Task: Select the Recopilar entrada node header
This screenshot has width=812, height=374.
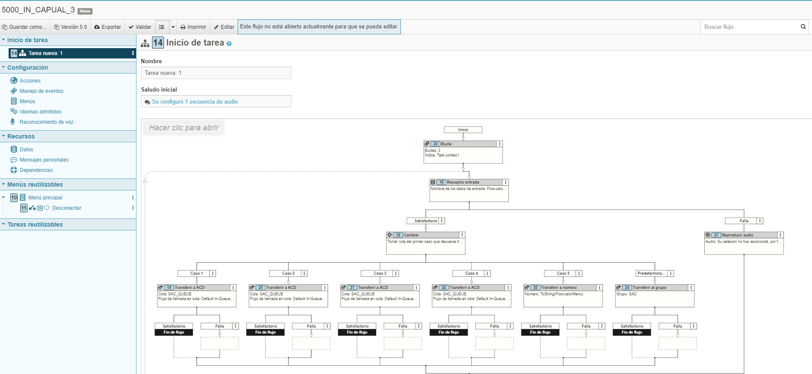Action: tap(466, 182)
